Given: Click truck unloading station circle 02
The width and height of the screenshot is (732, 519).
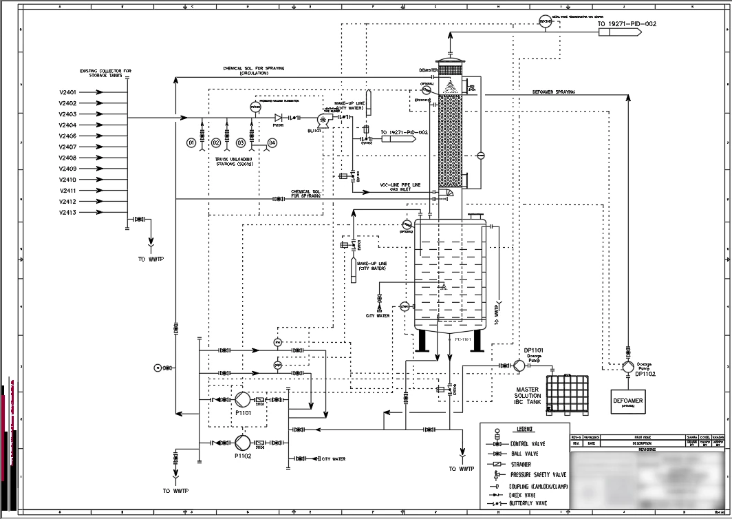Looking at the screenshot, I should 216,142.
